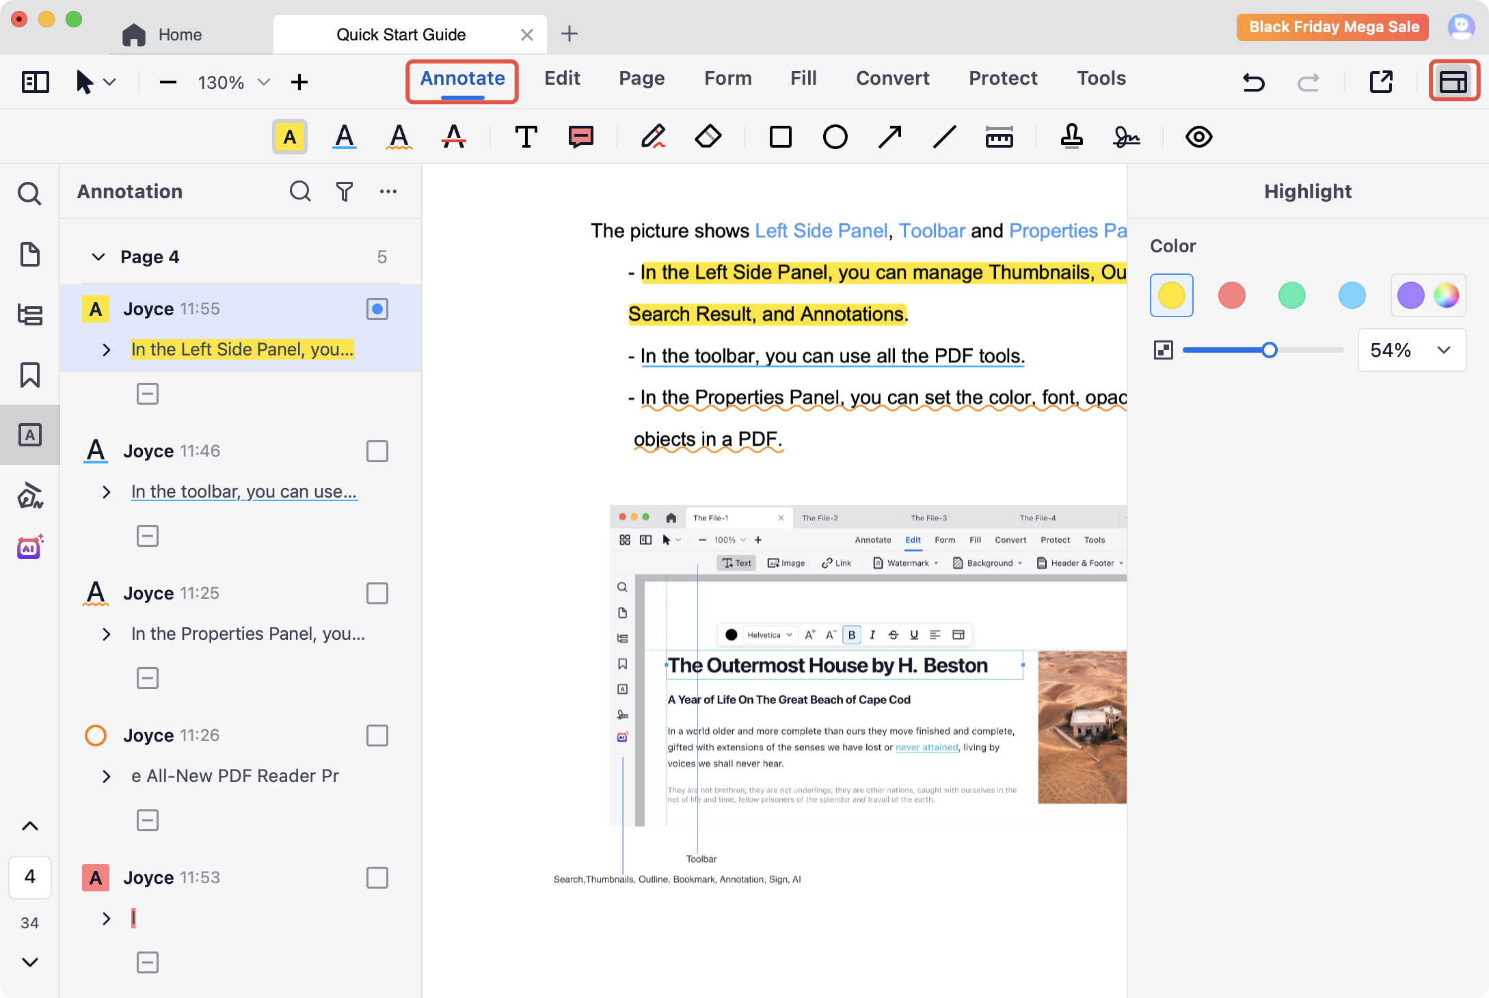
Task: Add a Note comment annotation
Action: (580, 137)
